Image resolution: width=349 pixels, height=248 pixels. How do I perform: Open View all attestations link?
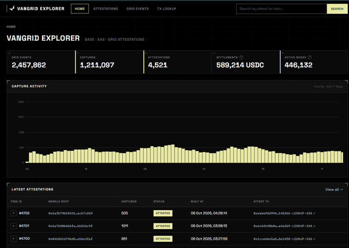pyautogui.click(x=334, y=189)
